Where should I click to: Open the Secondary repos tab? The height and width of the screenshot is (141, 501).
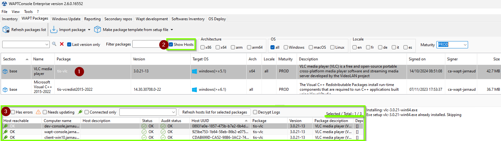pos(118,19)
